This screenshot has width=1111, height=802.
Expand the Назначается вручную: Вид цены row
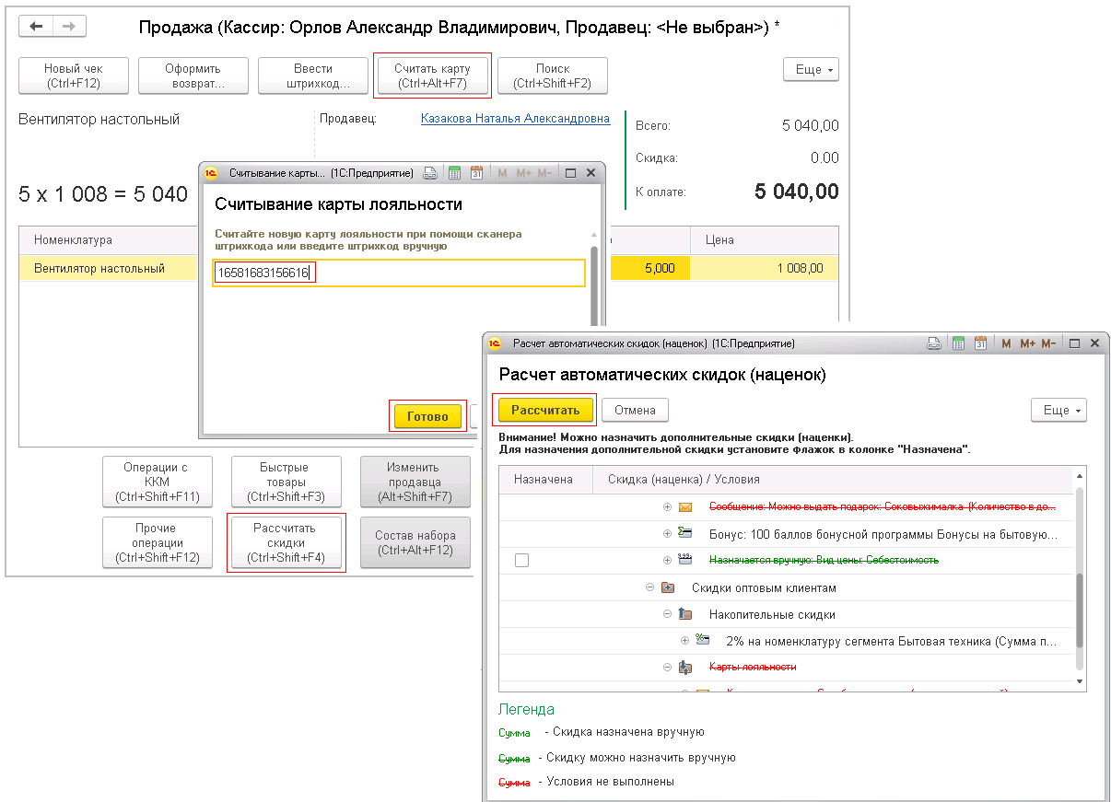point(667,560)
